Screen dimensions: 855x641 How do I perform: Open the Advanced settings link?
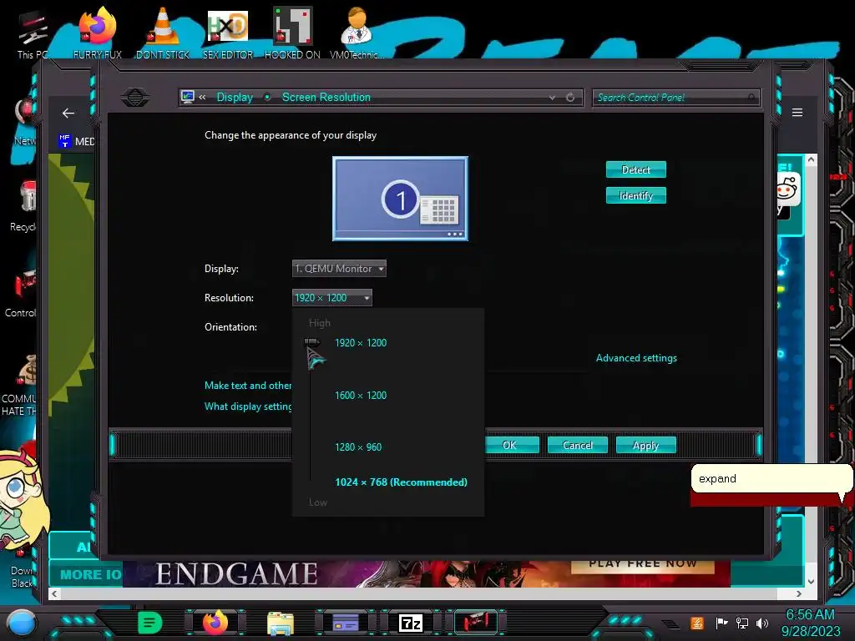[x=636, y=358]
